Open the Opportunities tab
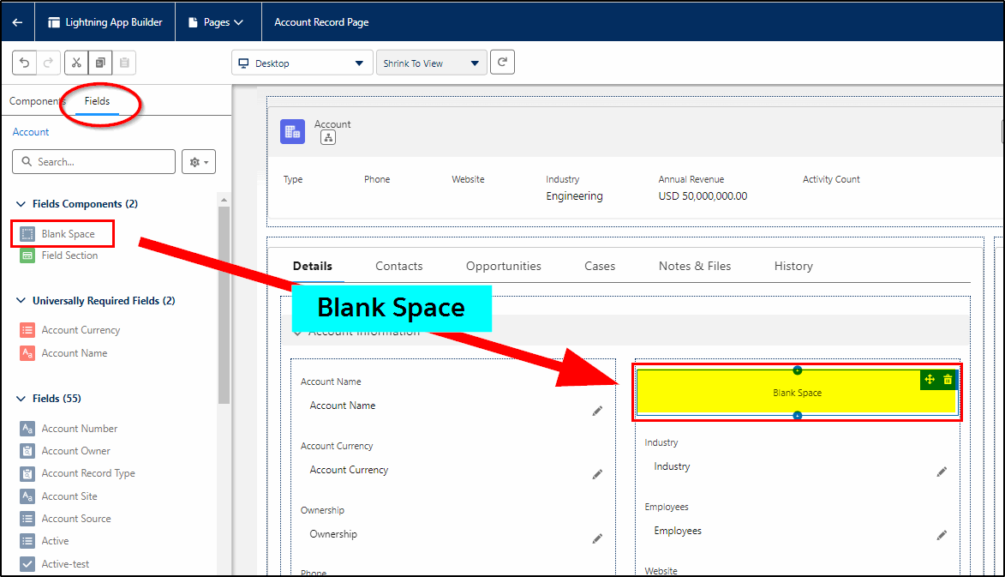The width and height of the screenshot is (1005, 577). click(x=504, y=266)
